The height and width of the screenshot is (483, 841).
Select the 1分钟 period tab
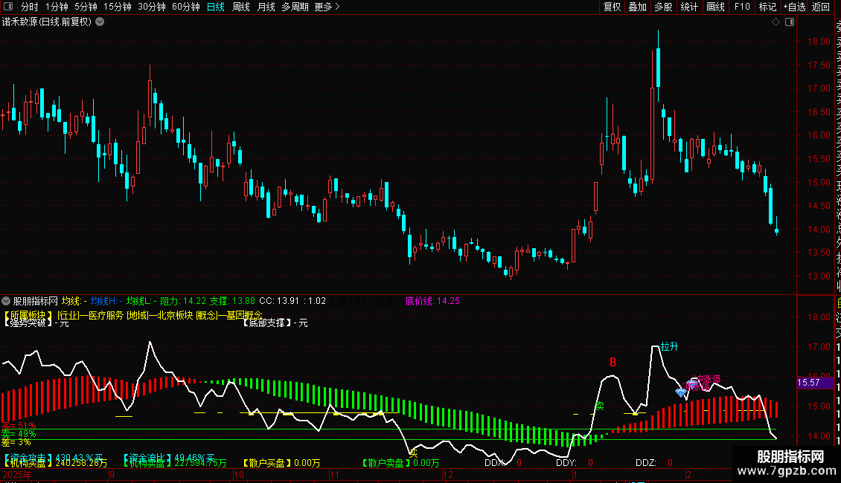tap(57, 7)
